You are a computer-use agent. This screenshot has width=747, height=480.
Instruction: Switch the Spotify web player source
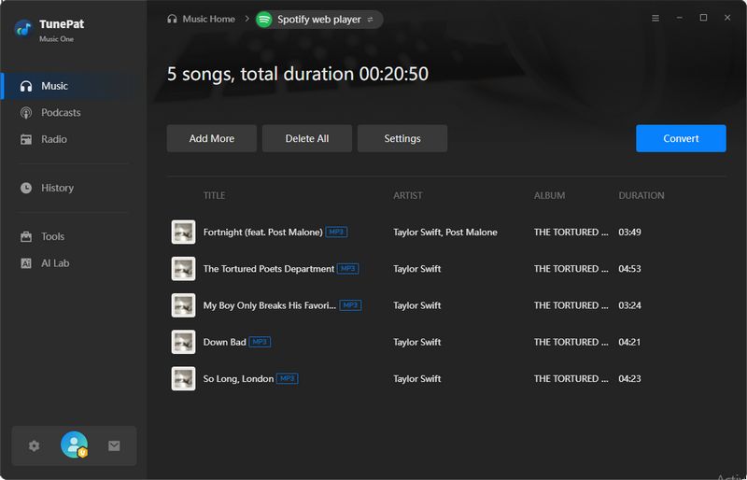point(371,19)
